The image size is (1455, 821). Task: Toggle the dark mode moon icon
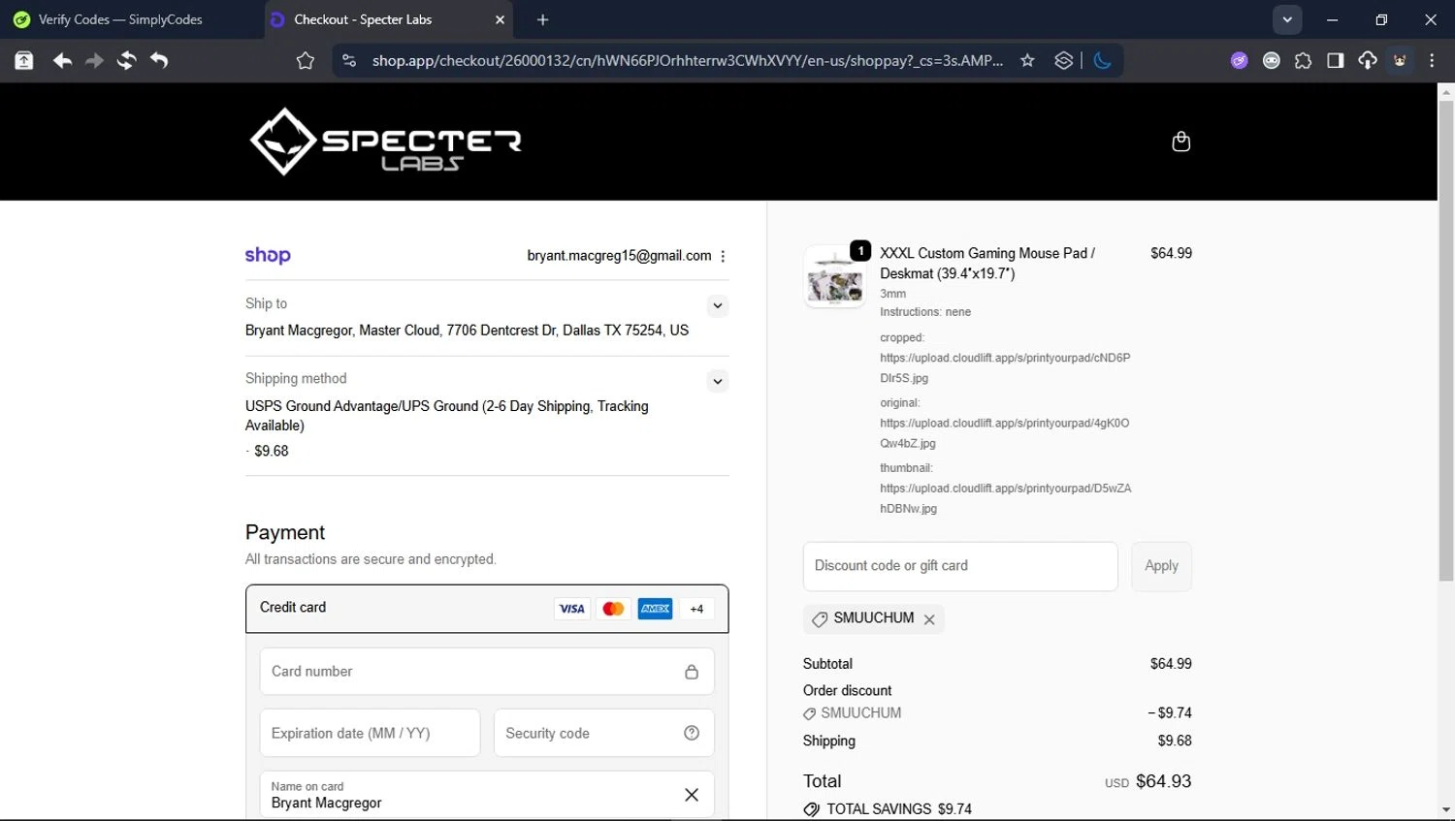click(1102, 61)
